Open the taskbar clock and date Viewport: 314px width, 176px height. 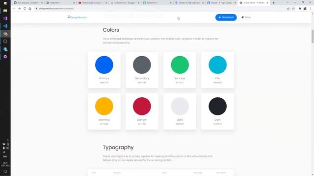[x=5, y=164]
